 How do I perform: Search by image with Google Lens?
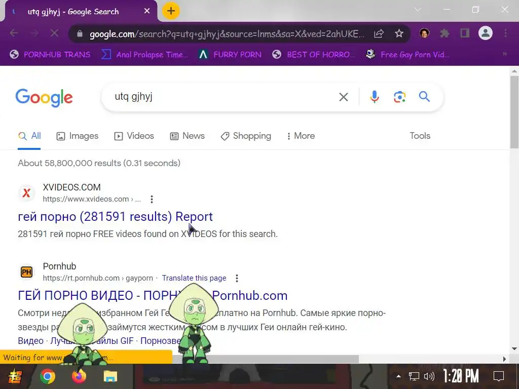tap(399, 97)
